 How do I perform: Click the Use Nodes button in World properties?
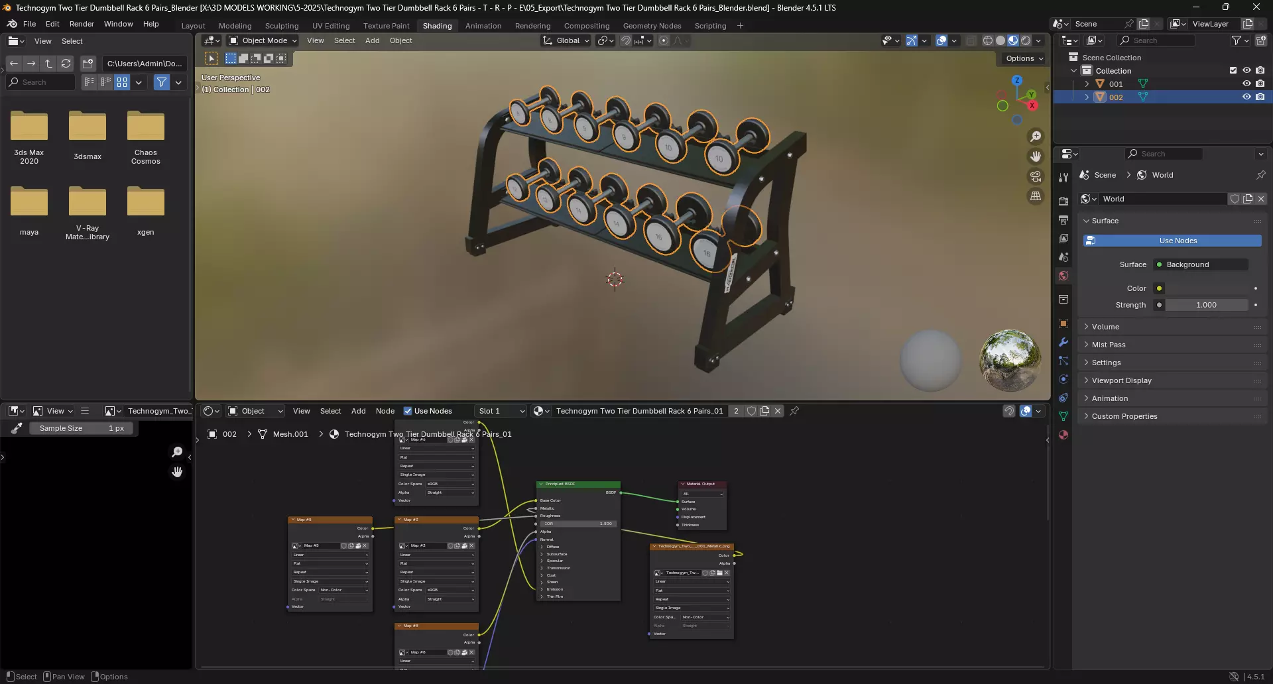click(x=1172, y=241)
